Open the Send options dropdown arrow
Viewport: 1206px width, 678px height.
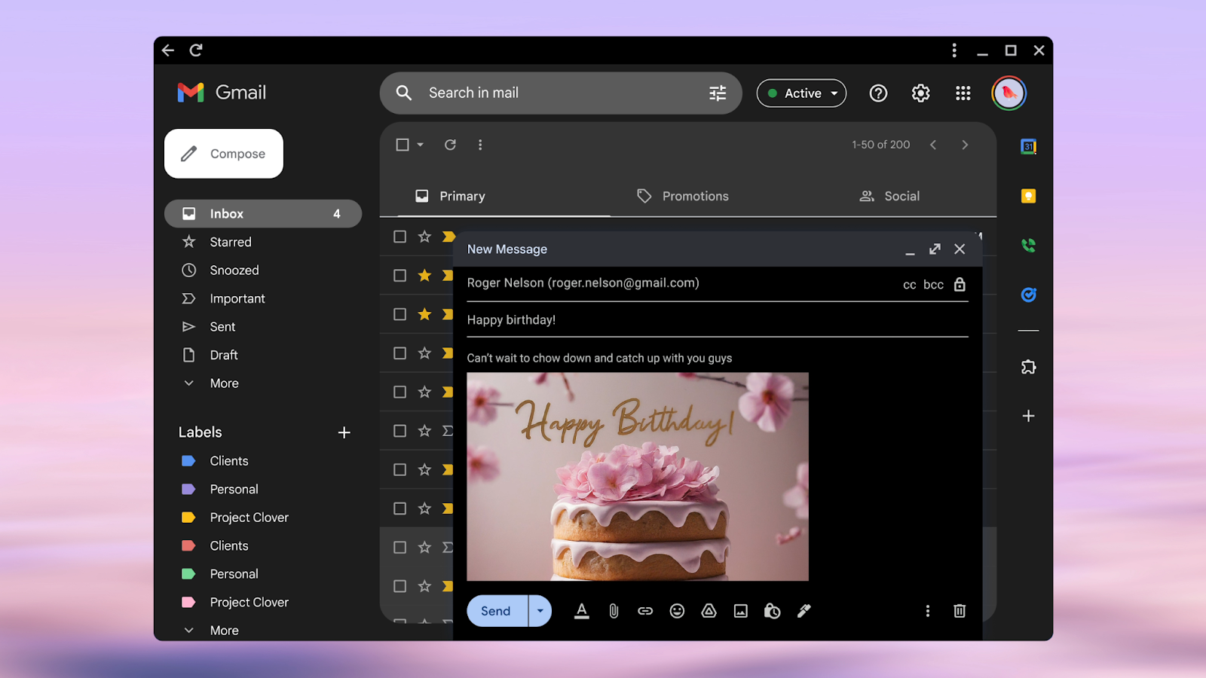[540, 611]
